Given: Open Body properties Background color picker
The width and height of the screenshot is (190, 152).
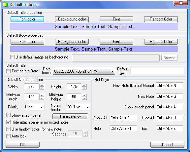Looking at the screenshot, I should tap(72, 42).
